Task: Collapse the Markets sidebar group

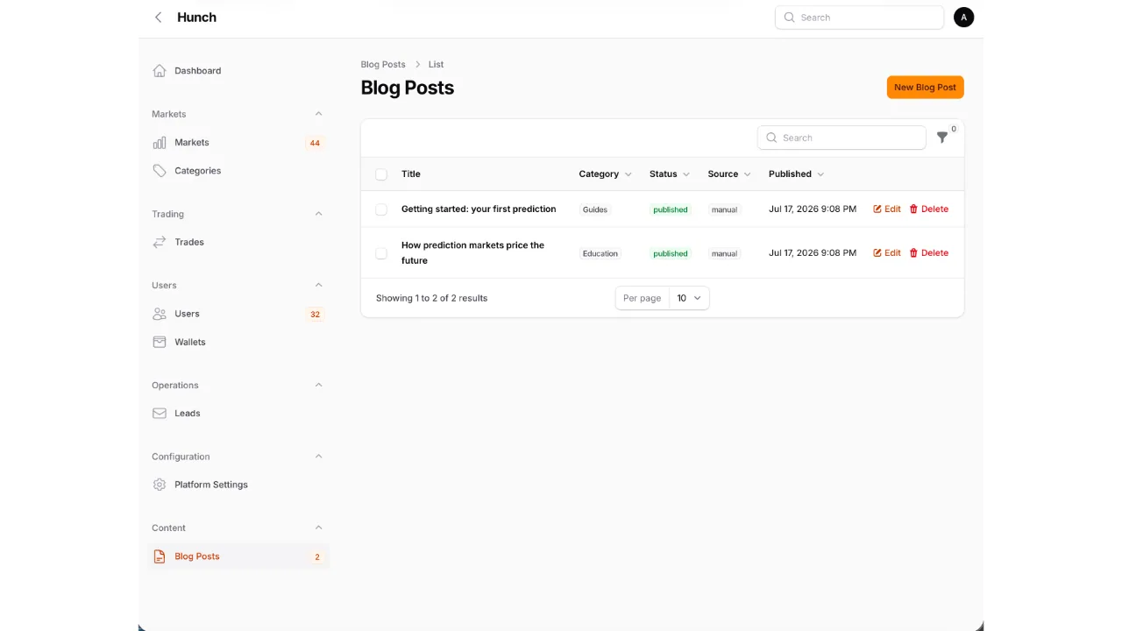Action: click(318, 114)
